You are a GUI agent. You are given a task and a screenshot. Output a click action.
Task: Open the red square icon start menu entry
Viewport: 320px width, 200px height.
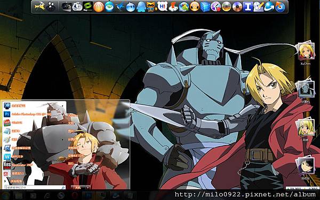[14, 173]
